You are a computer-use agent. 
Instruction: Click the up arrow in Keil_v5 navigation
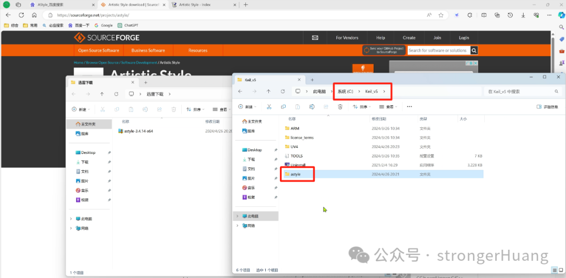coord(268,91)
